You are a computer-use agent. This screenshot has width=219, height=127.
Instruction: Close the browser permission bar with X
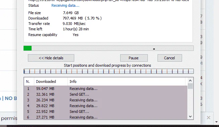pyautogui.click(x=209, y=118)
